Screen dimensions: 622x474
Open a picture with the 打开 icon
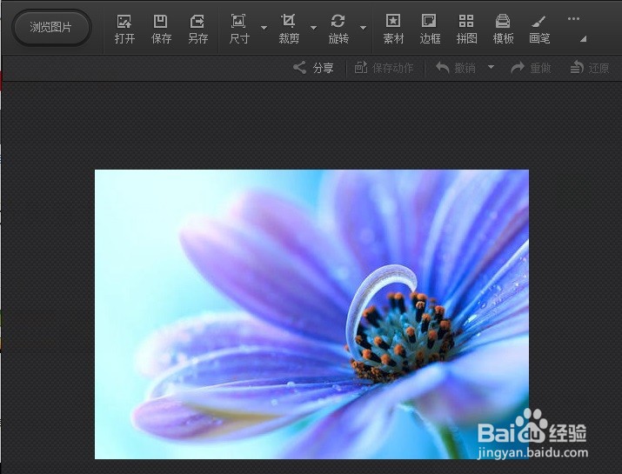[x=124, y=29]
